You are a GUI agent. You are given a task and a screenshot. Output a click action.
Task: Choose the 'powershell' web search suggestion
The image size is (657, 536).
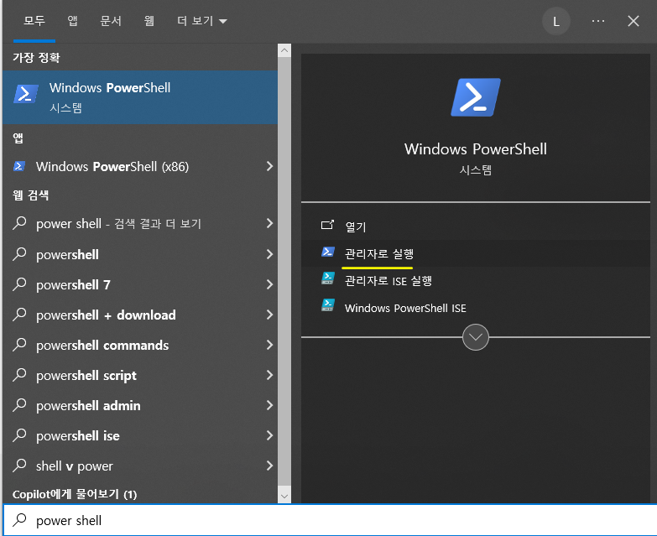point(140,255)
